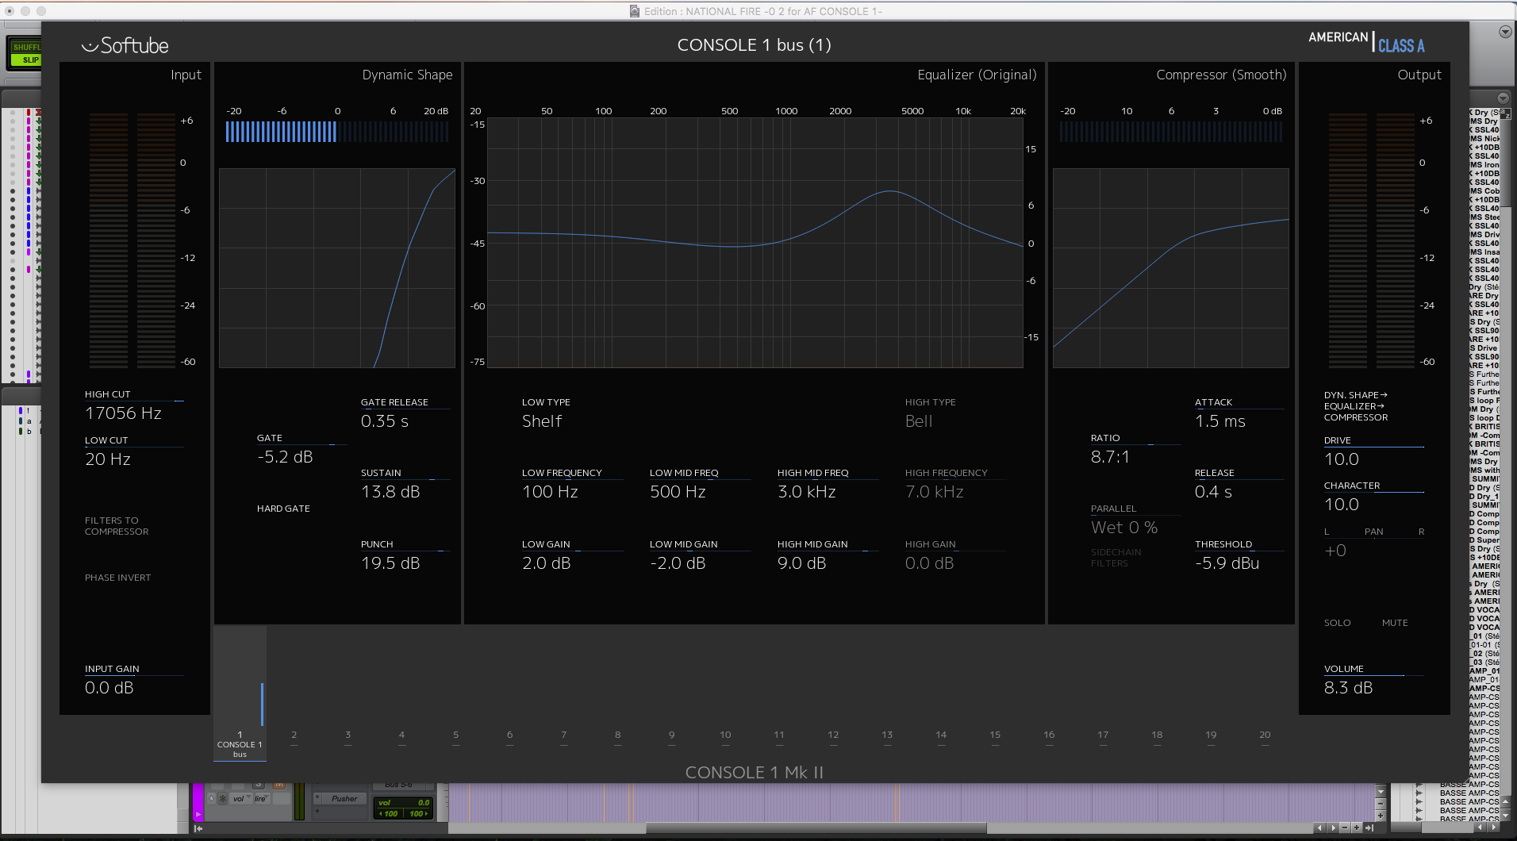Toggle Filters to Compressor switch
Image resolution: width=1517 pixels, height=841 pixels.
[117, 526]
